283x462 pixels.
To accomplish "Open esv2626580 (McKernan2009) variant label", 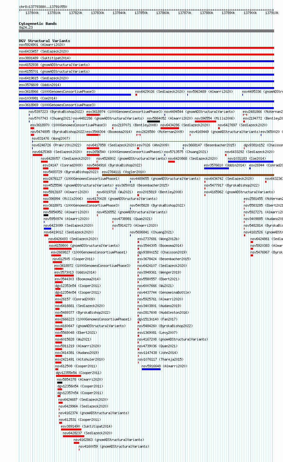I will (160, 132).
